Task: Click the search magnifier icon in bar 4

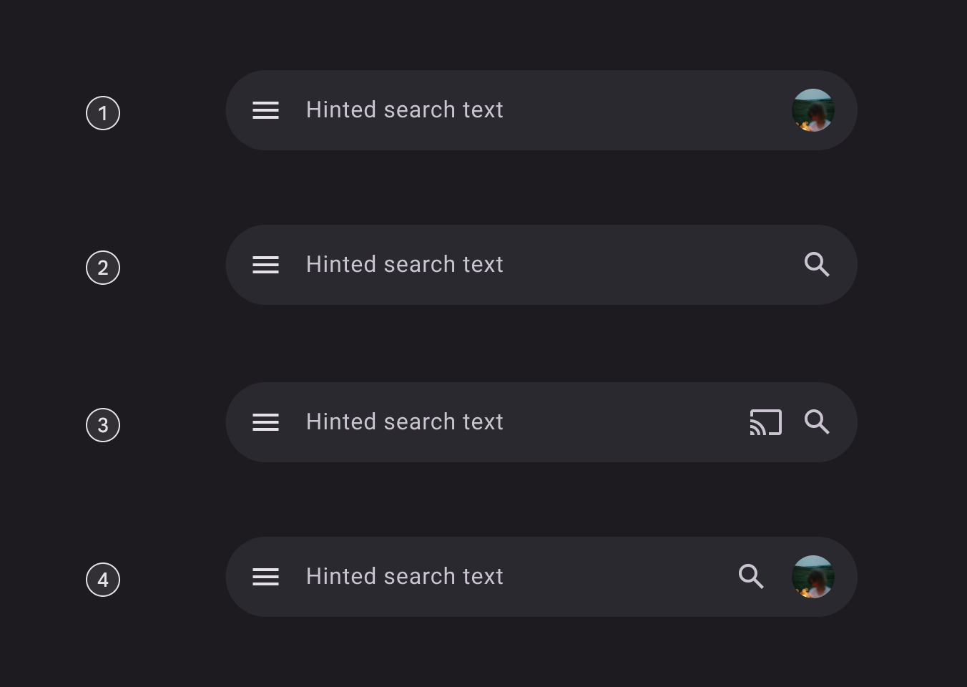Action: point(751,576)
